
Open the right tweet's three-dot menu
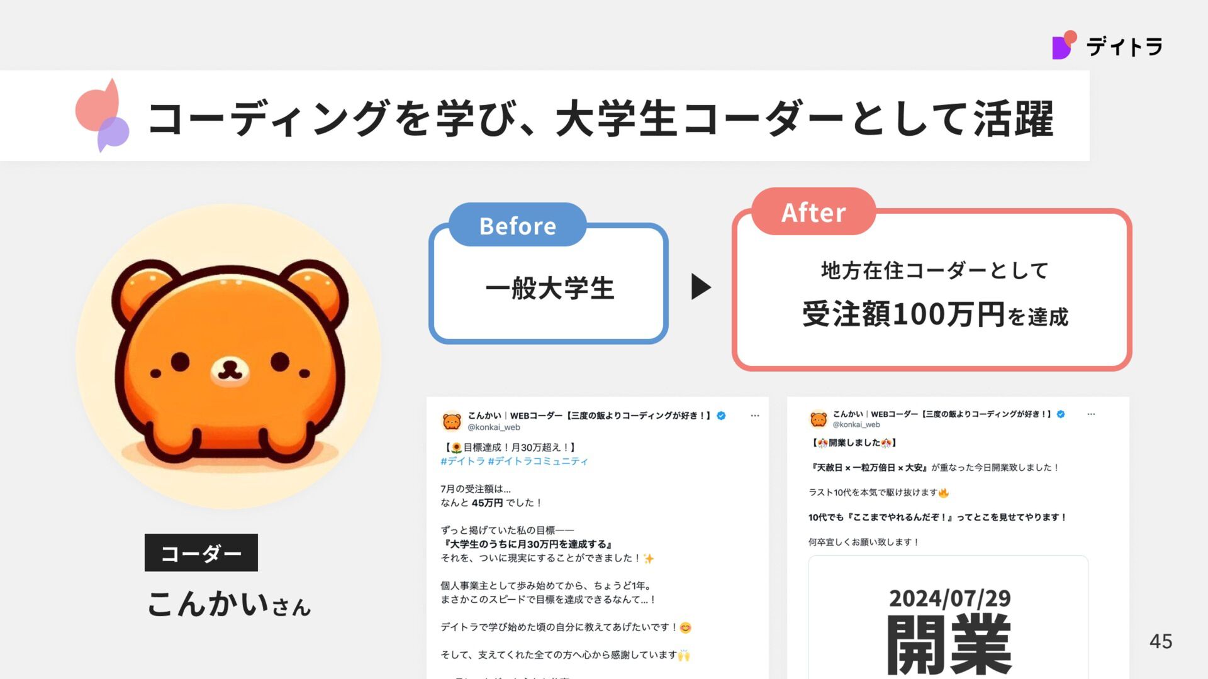tap(1091, 414)
